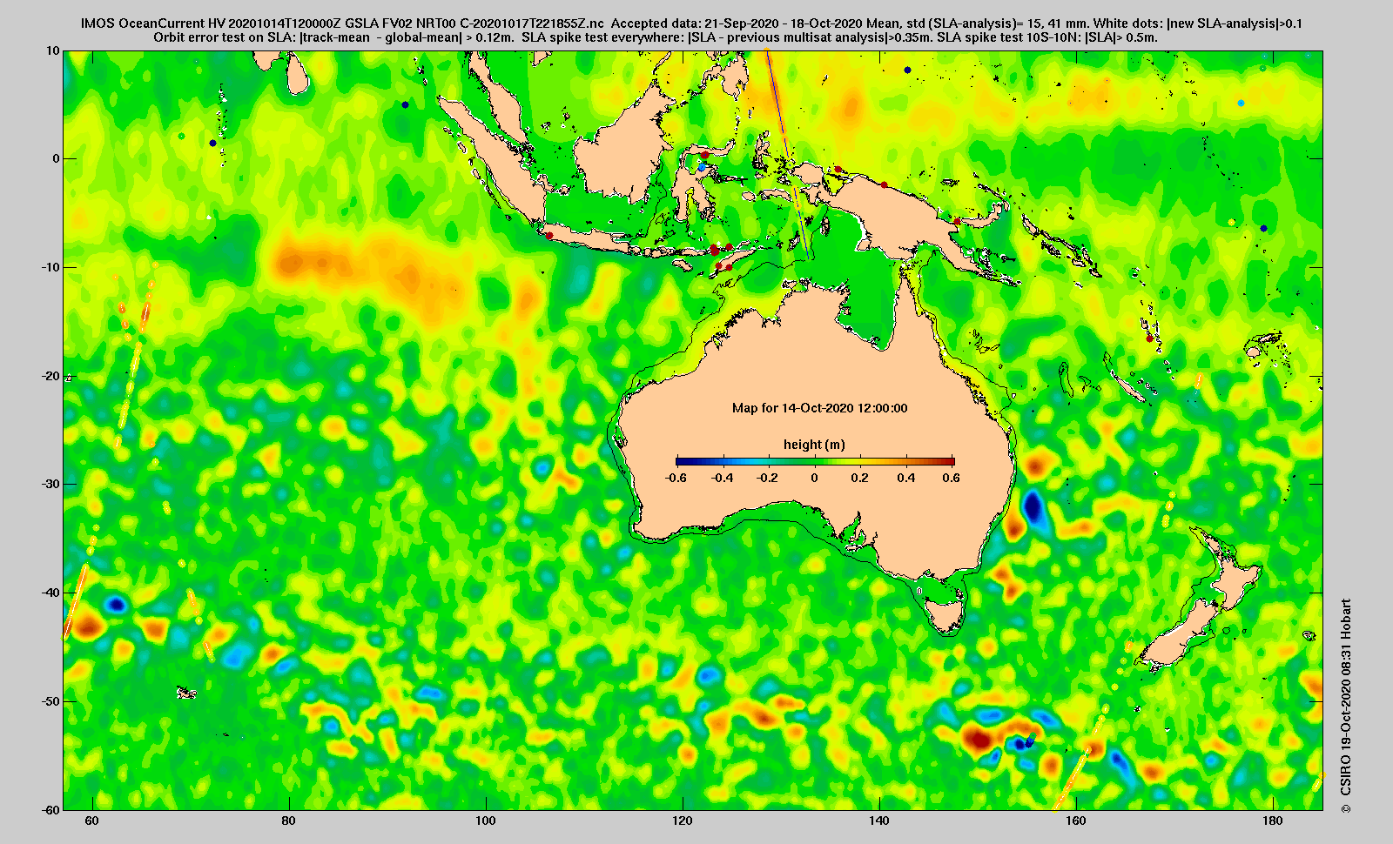The height and width of the screenshot is (844, 1393).
Task: Click the 0.2 colorbar tick label
Action: click(860, 478)
